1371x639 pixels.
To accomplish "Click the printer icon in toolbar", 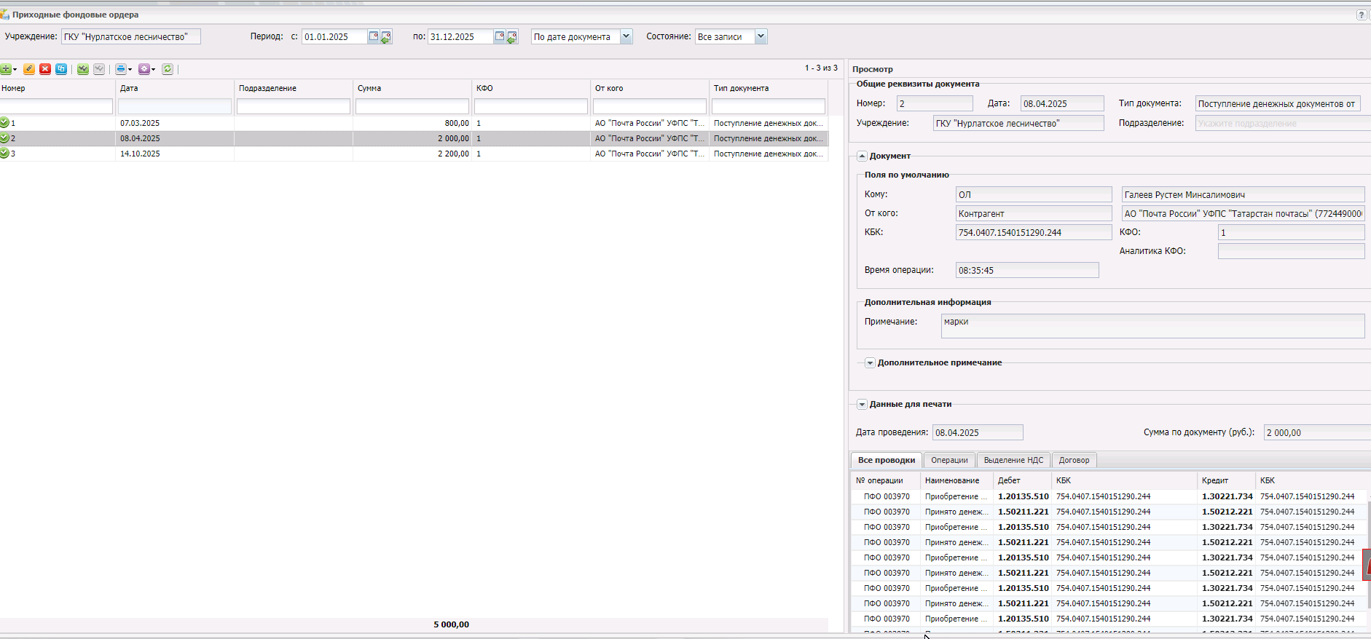I will click(x=121, y=69).
